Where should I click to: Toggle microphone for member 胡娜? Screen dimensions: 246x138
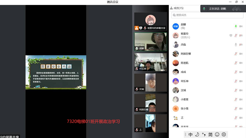(x=236, y=26)
